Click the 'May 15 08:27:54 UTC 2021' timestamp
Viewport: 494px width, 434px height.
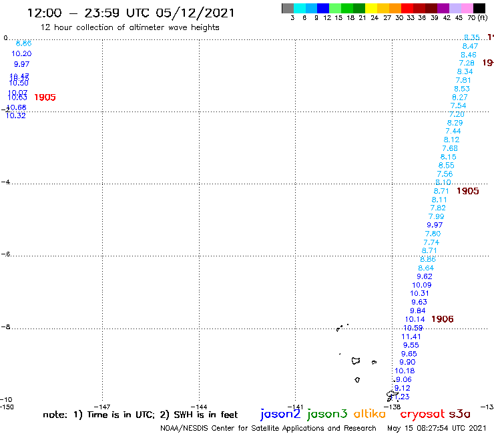[x=437, y=428]
